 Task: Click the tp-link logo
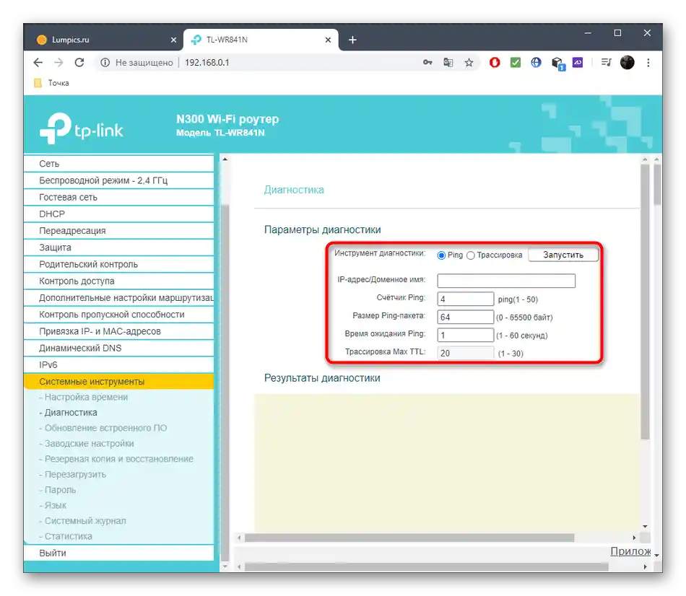pyautogui.click(x=82, y=128)
